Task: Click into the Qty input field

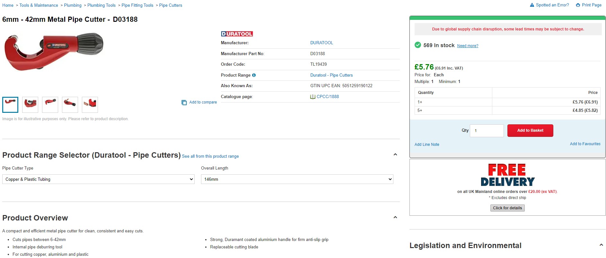Action: click(487, 131)
